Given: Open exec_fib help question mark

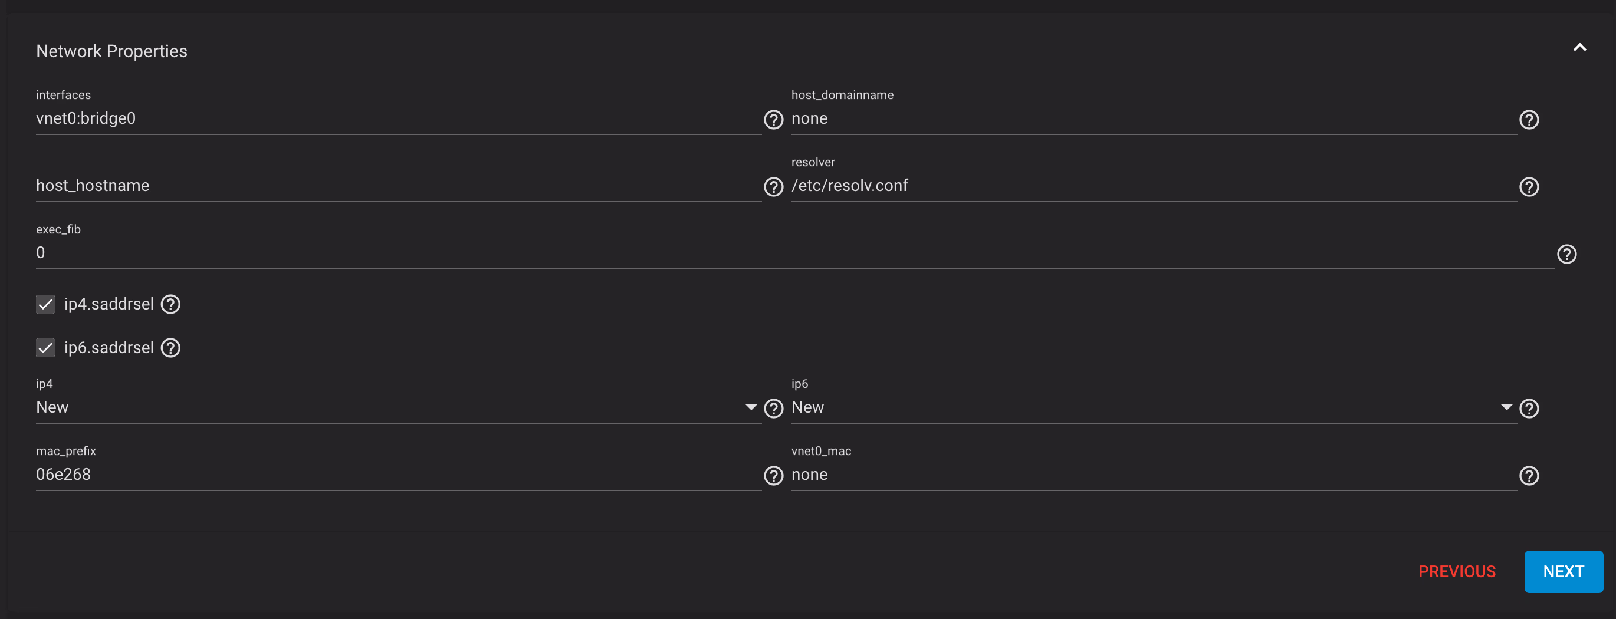Looking at the screenshot, I should [x=1566, y=254].
